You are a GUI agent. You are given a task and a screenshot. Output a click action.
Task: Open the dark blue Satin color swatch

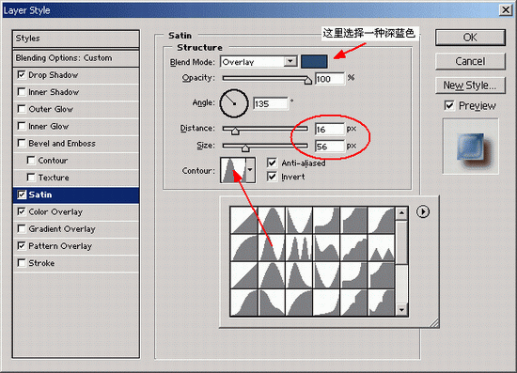pos(314,62)
